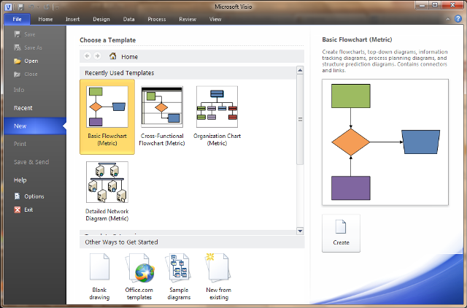This screenshot has width=467, height=308.
Task: Click the Create button
Action: click(341, 234)
